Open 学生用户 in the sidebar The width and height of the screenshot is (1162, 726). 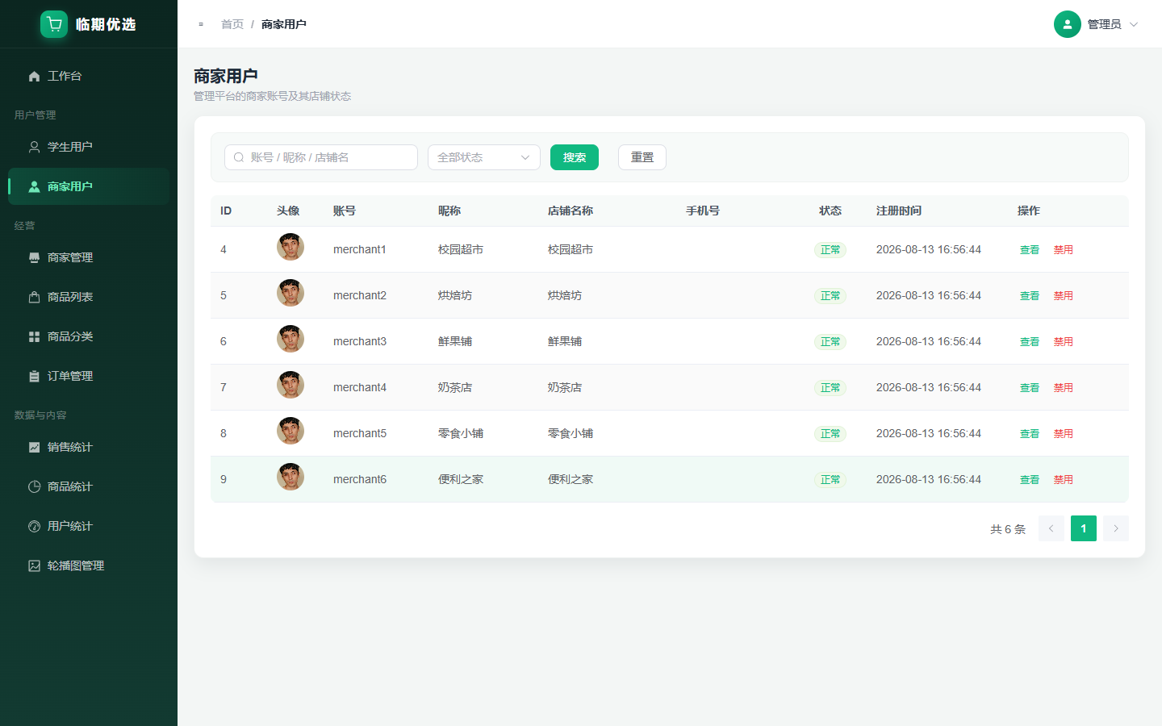[89, 147]
